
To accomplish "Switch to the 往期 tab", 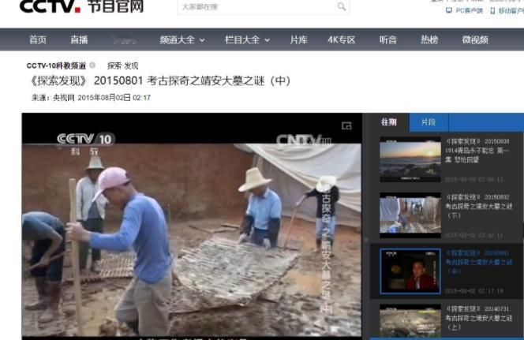I will pos(389,122).
